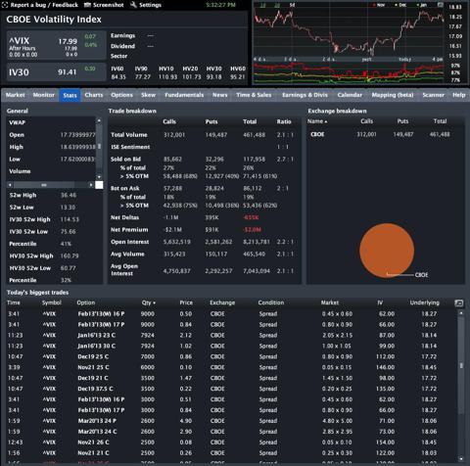Select the Mar20'13 24 P trade row
This screenshot has width=470, height=466.
click(232, 421)
